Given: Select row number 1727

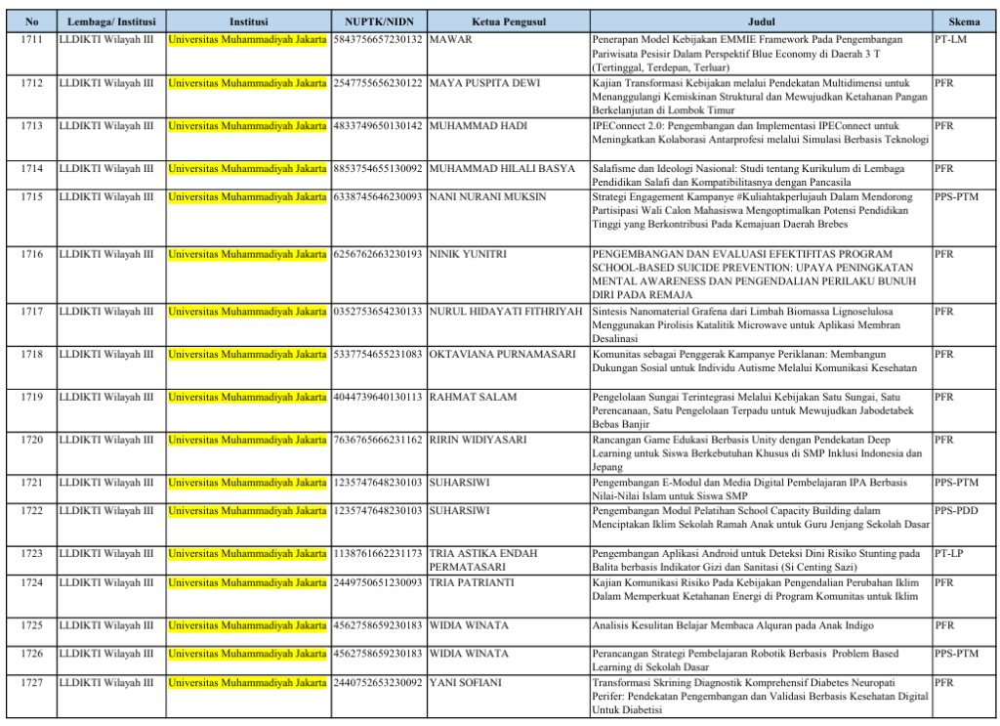Looking at the screenshot, I should 32,682.
